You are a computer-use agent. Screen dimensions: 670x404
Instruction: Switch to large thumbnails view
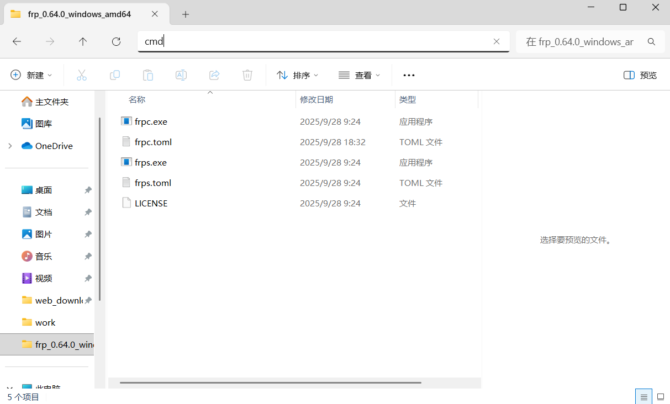pyautogui.click(x=660, y=397)
